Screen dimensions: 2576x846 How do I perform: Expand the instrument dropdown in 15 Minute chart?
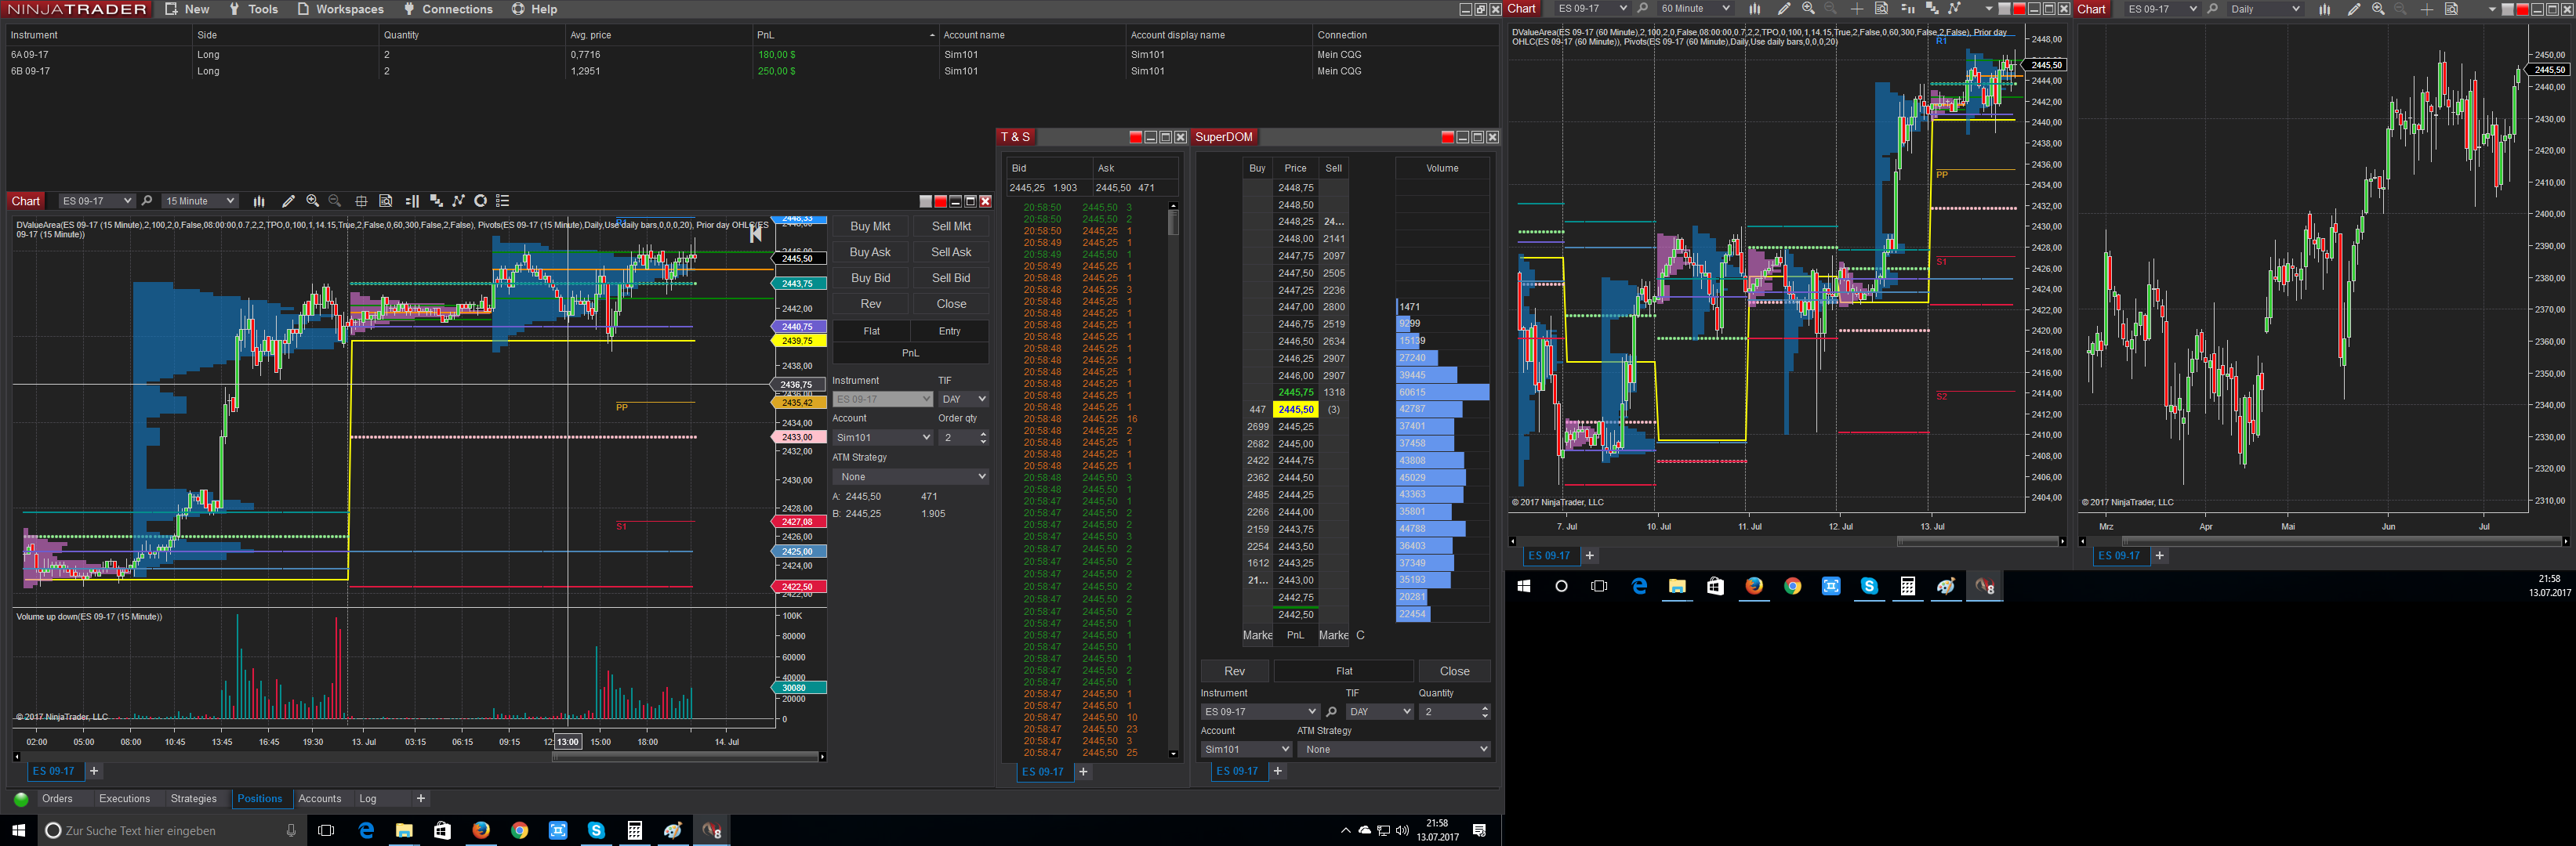coord(97,201)
